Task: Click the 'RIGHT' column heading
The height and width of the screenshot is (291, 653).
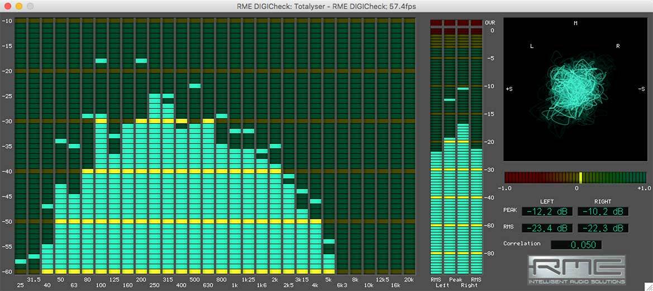Action: (x=603, y=202)
